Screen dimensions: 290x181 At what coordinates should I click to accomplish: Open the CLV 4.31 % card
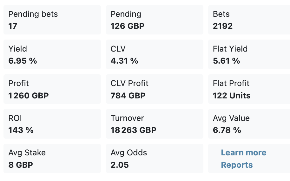click(x=155, y=54)
